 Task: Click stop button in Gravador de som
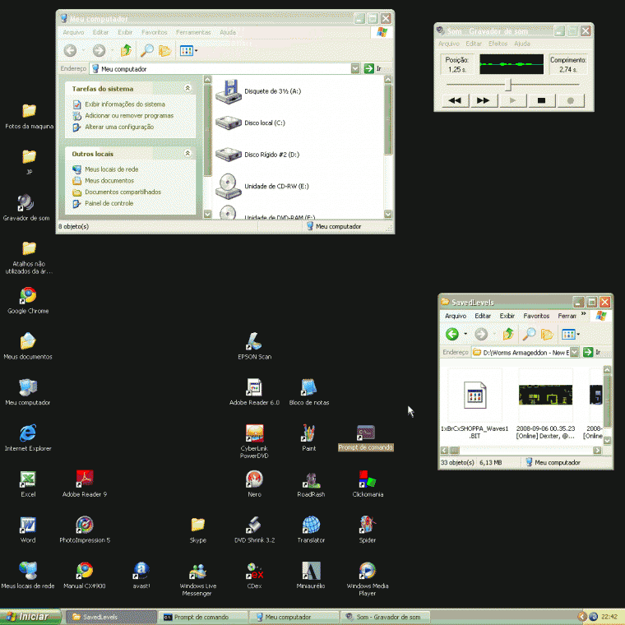tap(541, 100)
